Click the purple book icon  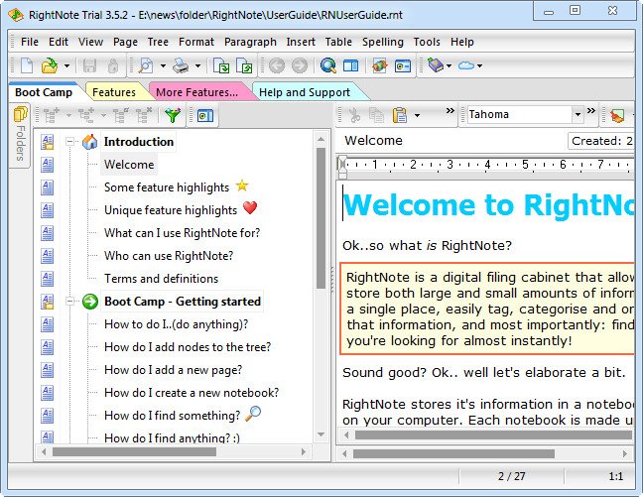pos(436,65)
